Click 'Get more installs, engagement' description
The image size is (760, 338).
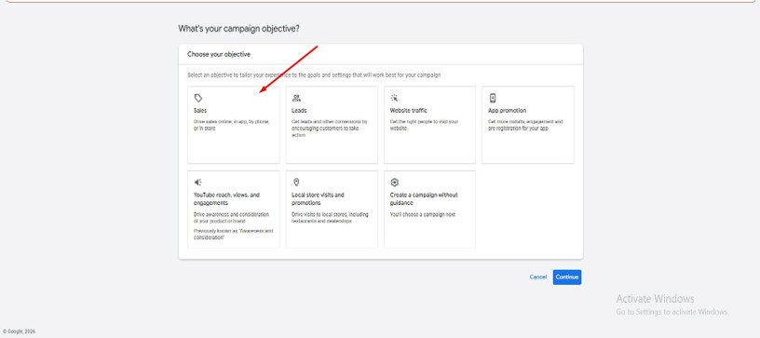tap(525, 126)
